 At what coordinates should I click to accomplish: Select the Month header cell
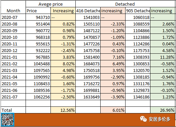[x=13, y=7]
